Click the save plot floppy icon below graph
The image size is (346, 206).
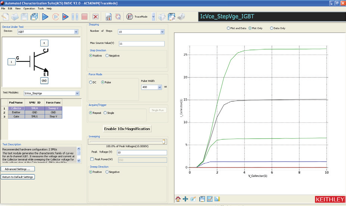pyautogui.click(x=202, y=199)
